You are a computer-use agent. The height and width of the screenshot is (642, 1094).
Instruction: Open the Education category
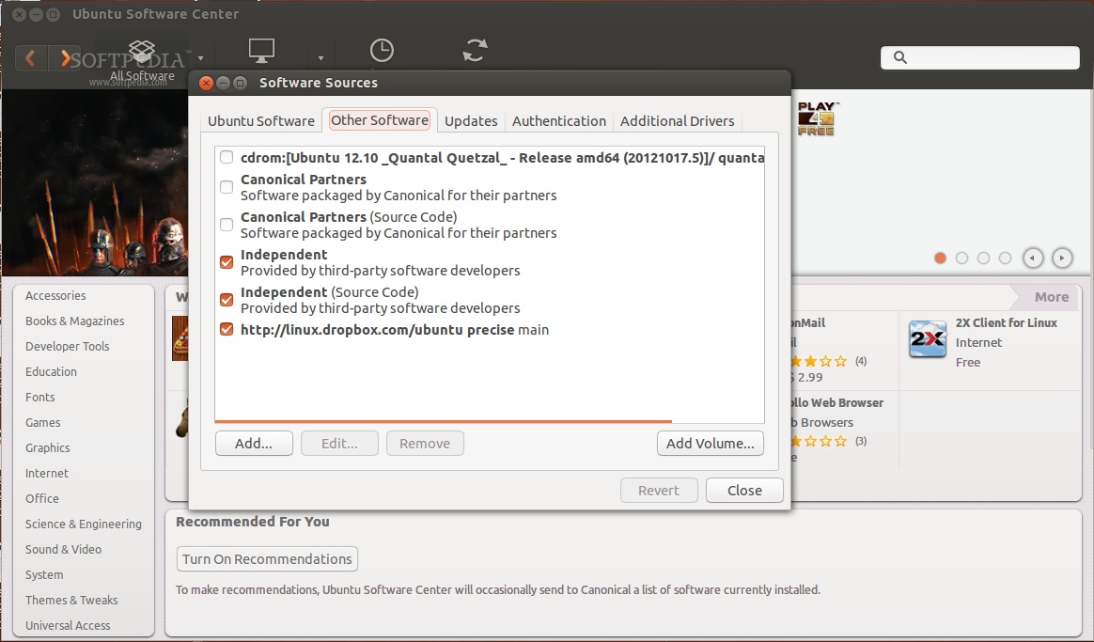[51, 371]
